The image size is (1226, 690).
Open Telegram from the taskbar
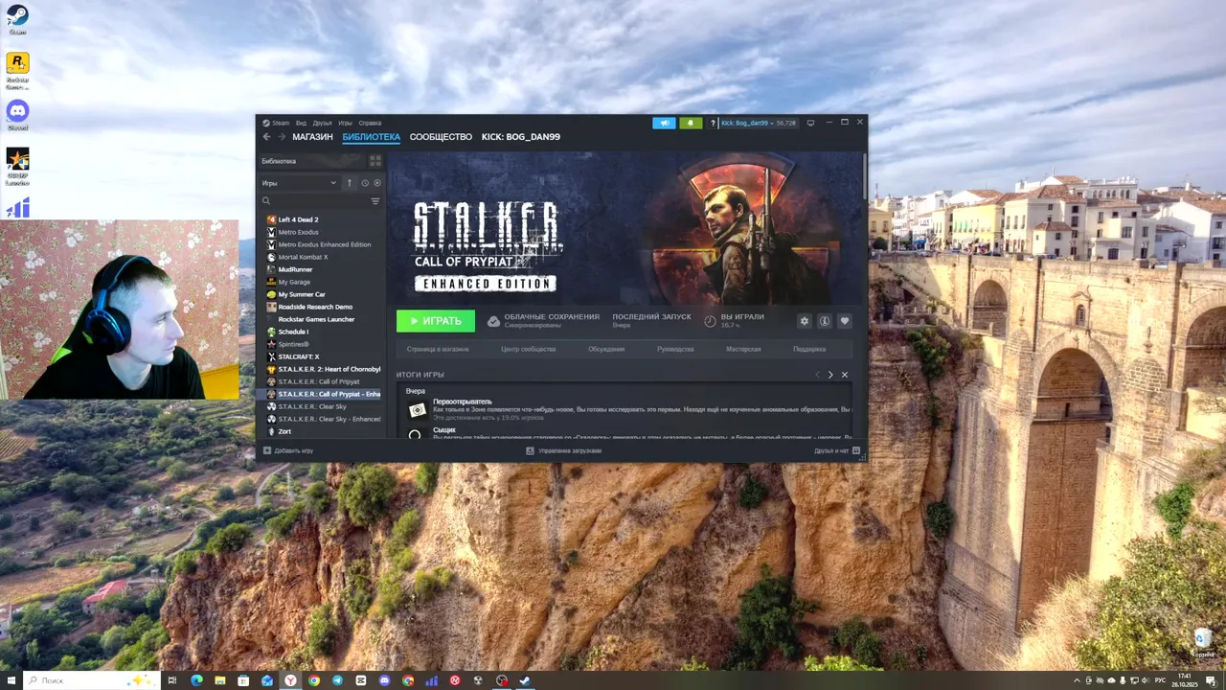click(x=337, y=680)
